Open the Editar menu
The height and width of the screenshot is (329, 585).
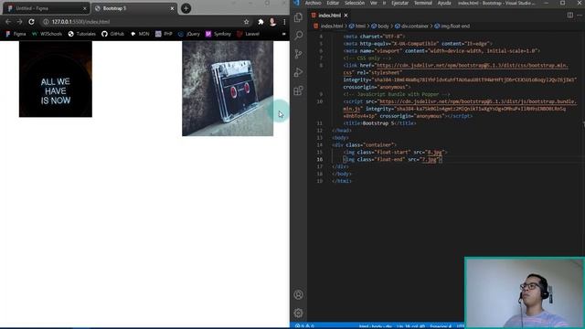tap(333, 3)
